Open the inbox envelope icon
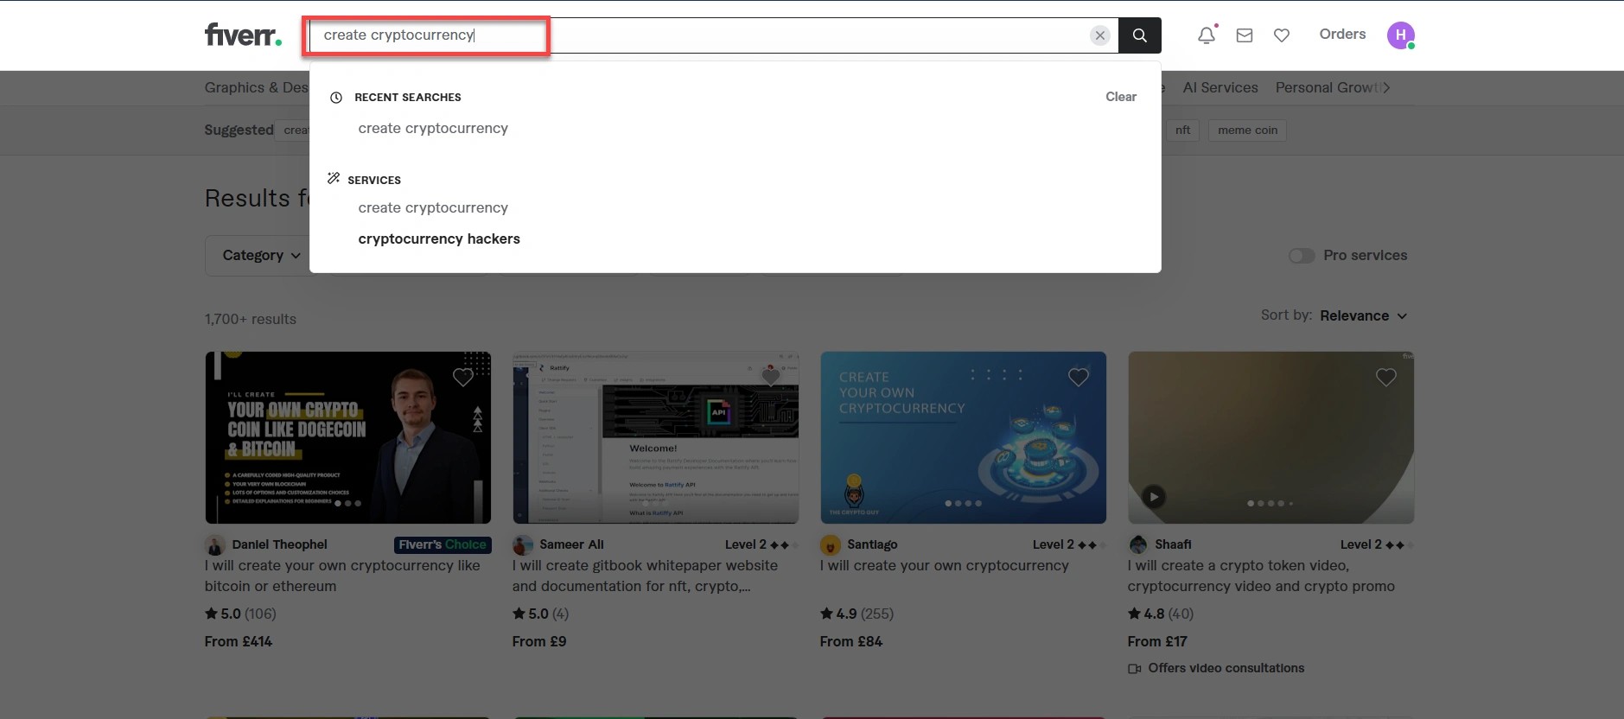 pos(1244,35)
